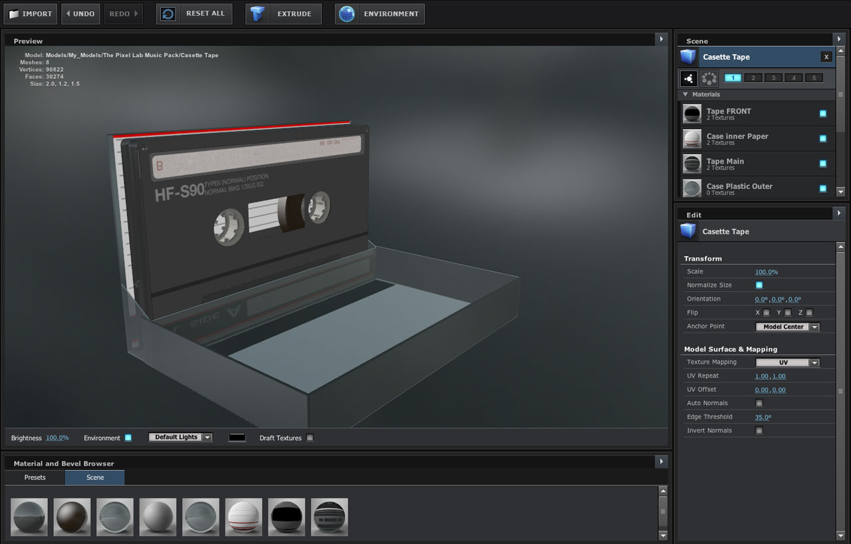This screenshot has height=544, width=851.
Task: Click the Undo button
Action: [x=80, y=14]
